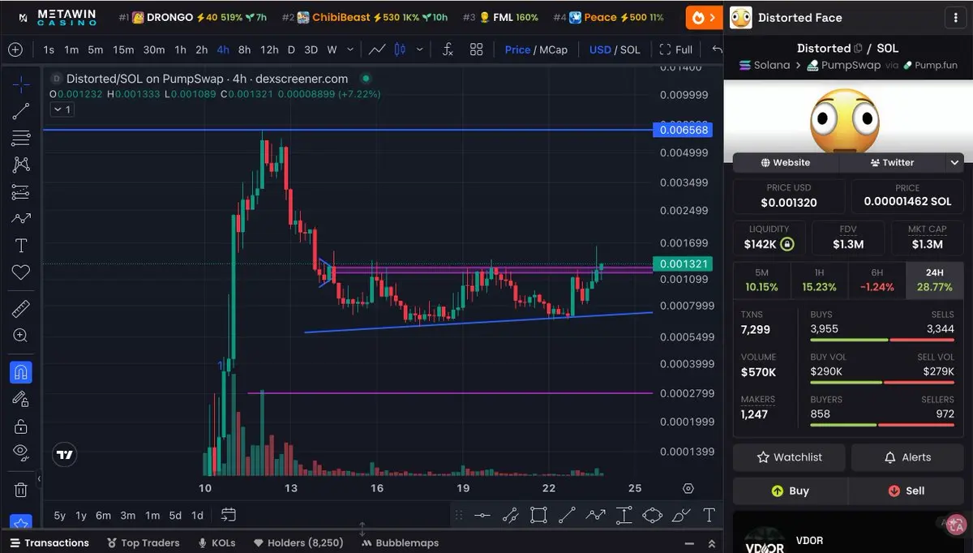973x553 pixels.
Task: Toggle chart to MCap view
Action: (553, 49)
